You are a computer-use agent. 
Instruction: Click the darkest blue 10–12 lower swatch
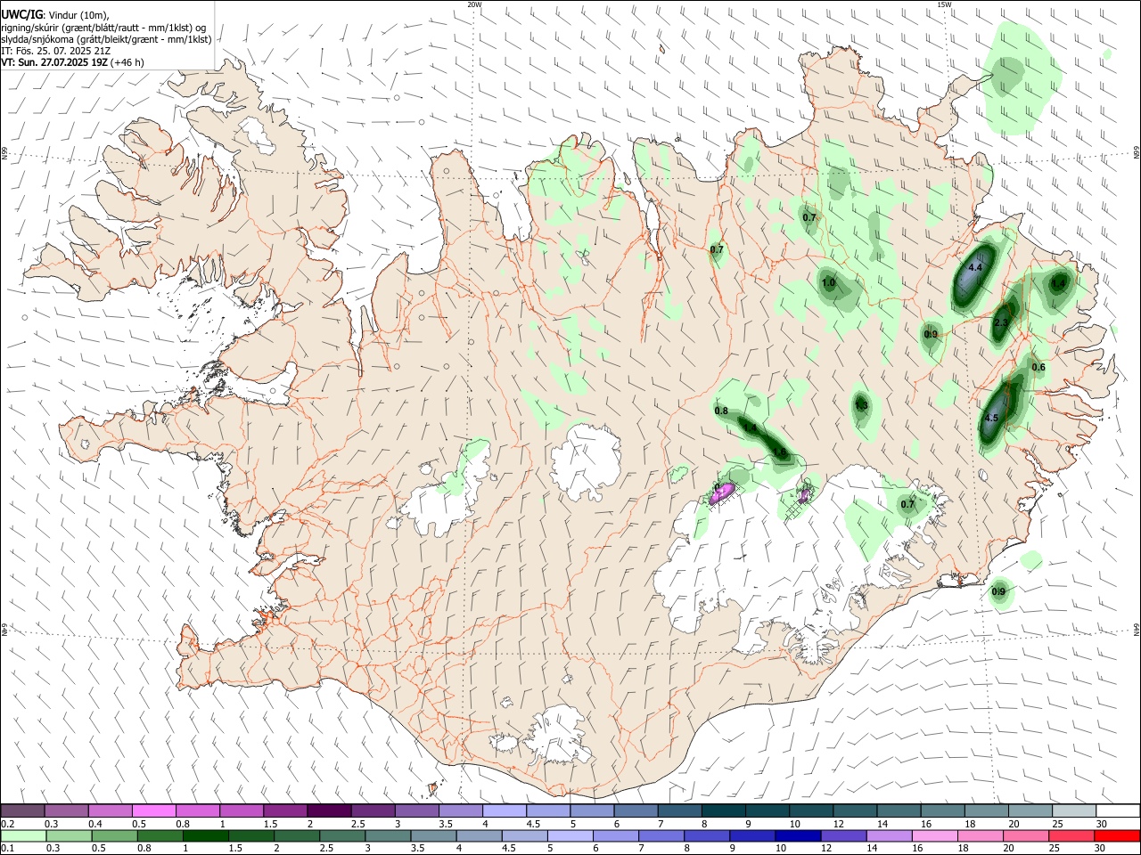[798, 835]
